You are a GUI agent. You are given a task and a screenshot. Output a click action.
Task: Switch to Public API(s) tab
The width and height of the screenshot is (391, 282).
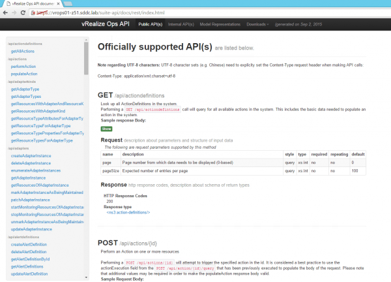tap(151, 24)
